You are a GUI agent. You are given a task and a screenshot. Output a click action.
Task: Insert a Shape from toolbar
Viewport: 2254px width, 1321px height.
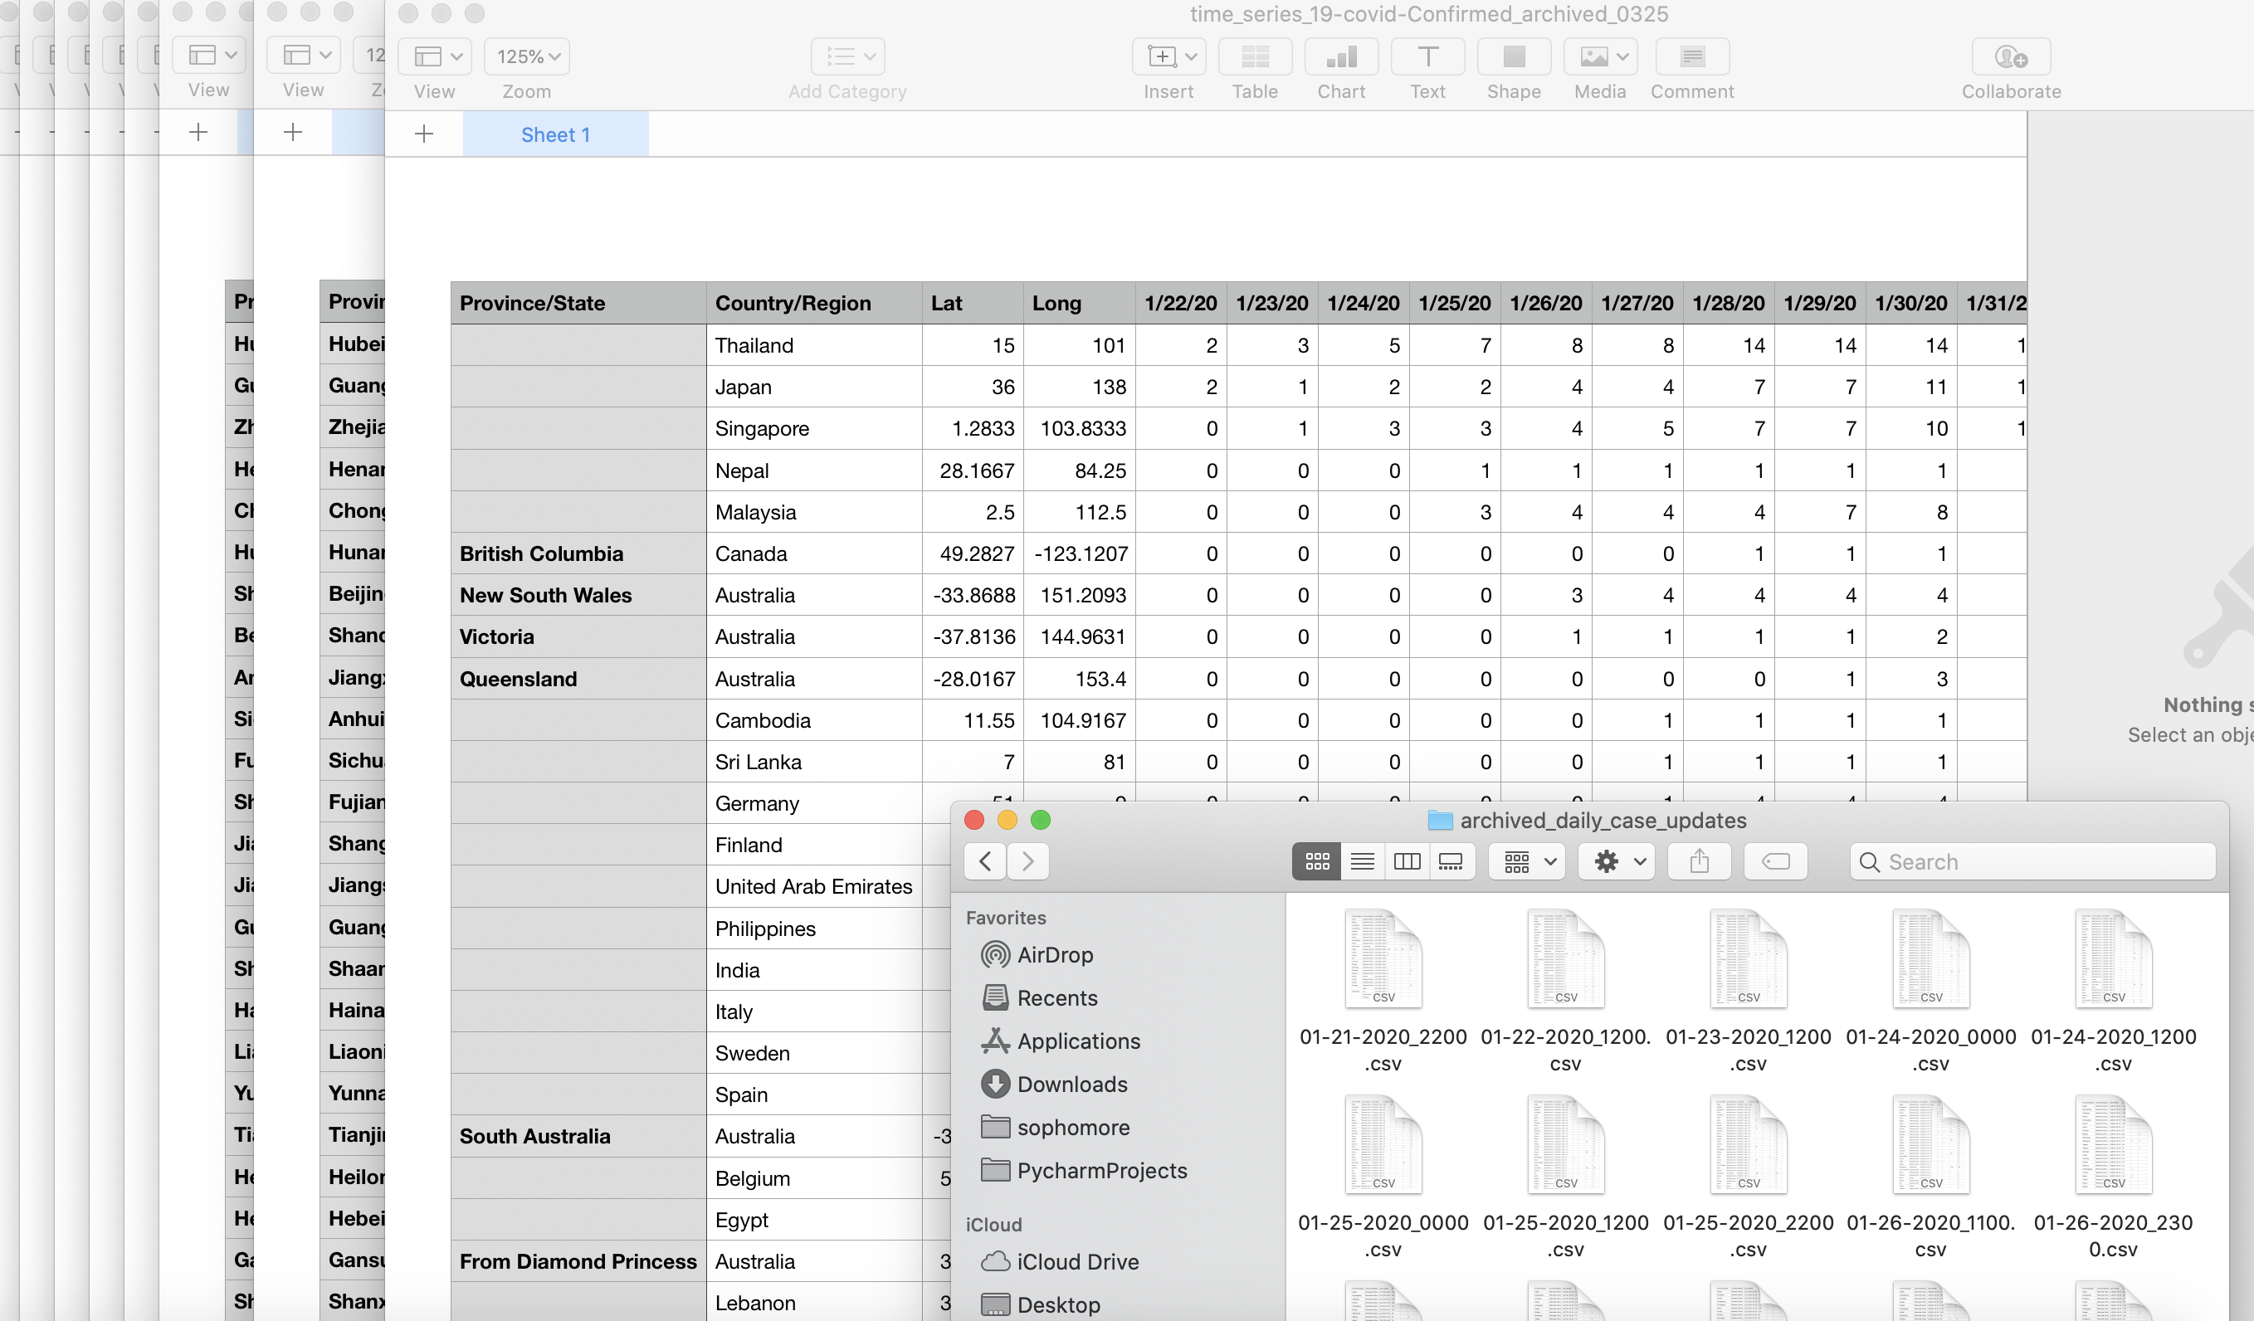tap(1514, 57)
